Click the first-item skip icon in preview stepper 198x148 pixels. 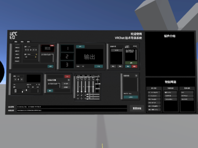click(26, 50)
